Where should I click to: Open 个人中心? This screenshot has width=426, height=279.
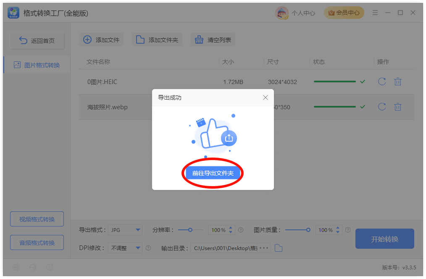click(x=303, y=13)
